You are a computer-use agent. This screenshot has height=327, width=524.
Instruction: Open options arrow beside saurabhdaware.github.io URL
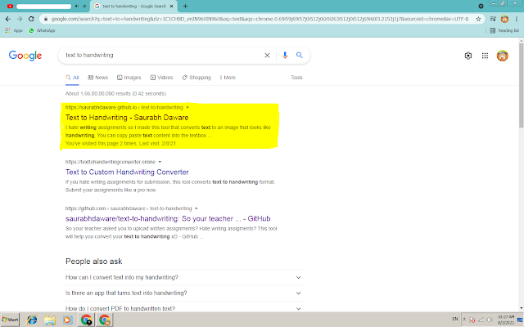[x=187, y=107]
